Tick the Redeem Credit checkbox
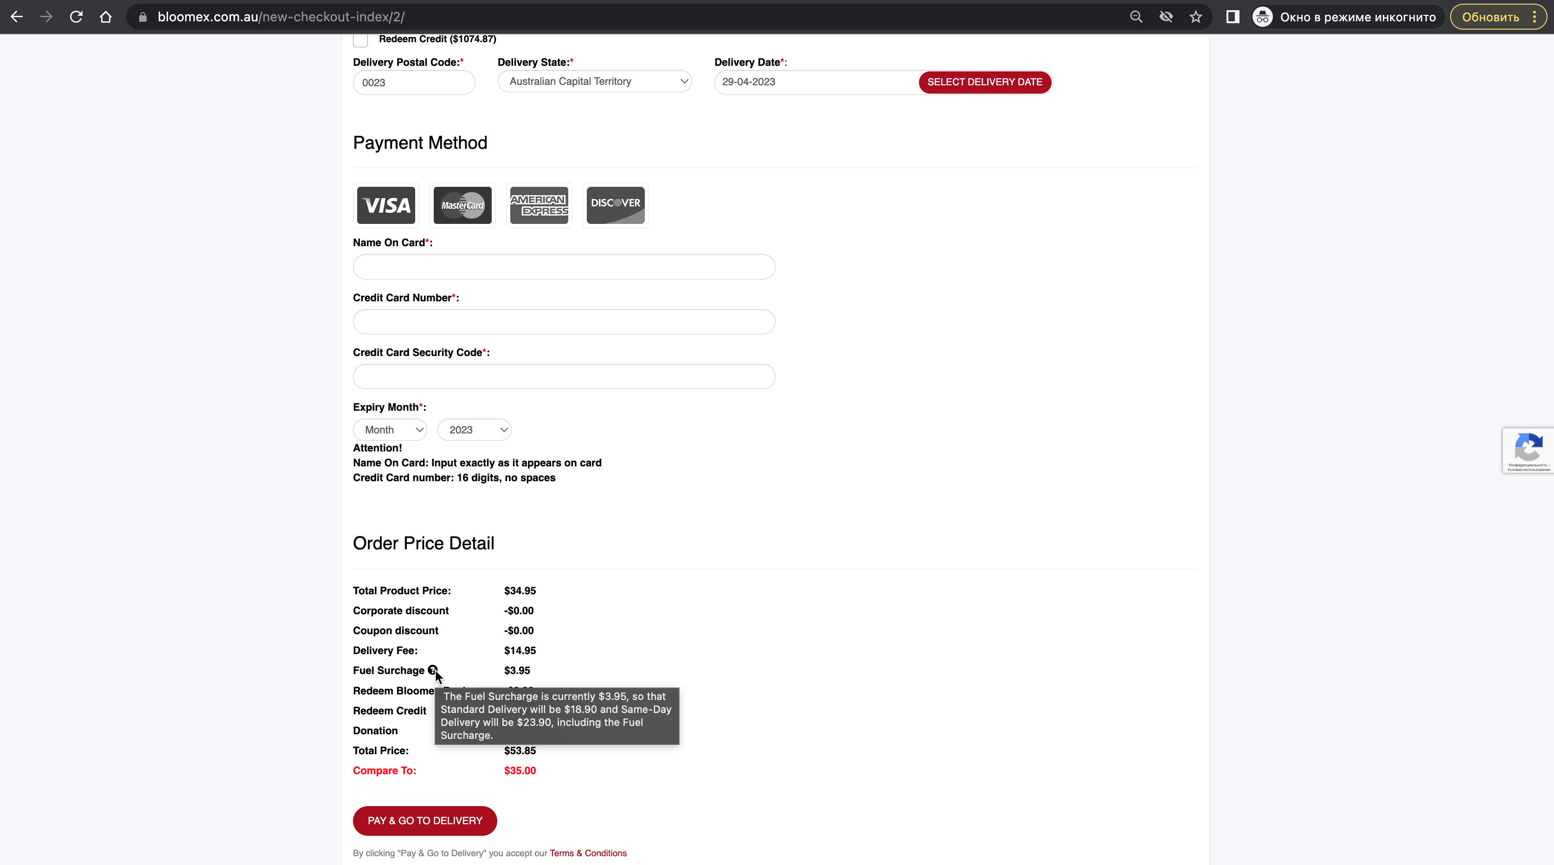Screen dimensions: 1554x865 [x=360, y=40]
